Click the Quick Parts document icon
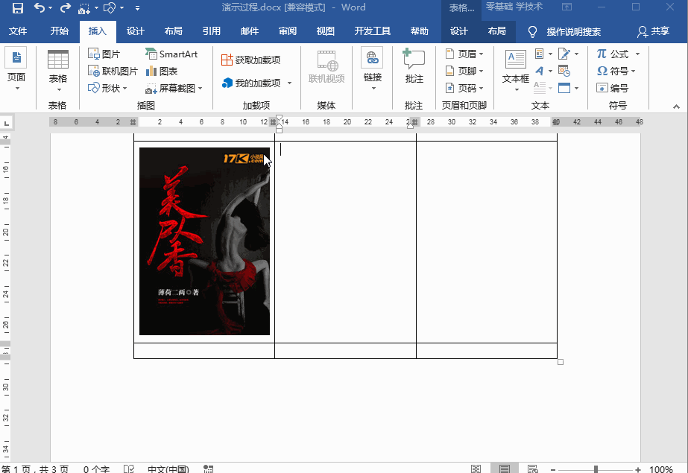Image resolution: width=688 pixels, height=473 pixels. (x=540, y=54)
